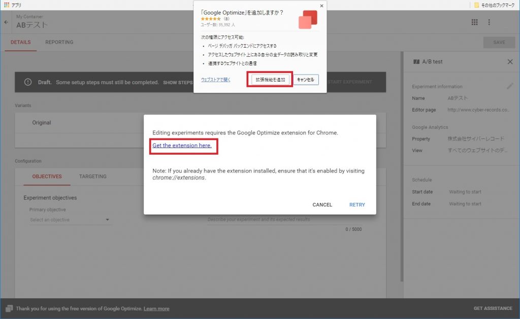This screenshot has height=319, width=520.
Task: Click the Google Optimize extension logo
Action: pyautogui.click(x=308, y=19)
